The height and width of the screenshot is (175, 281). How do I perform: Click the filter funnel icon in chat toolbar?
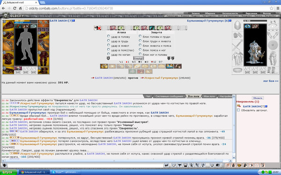(x=179, y=165)
